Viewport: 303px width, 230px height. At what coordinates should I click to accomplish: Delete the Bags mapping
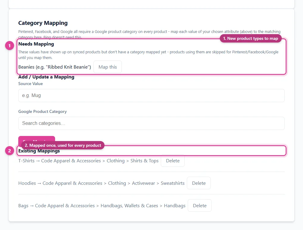tap(200, 205)
